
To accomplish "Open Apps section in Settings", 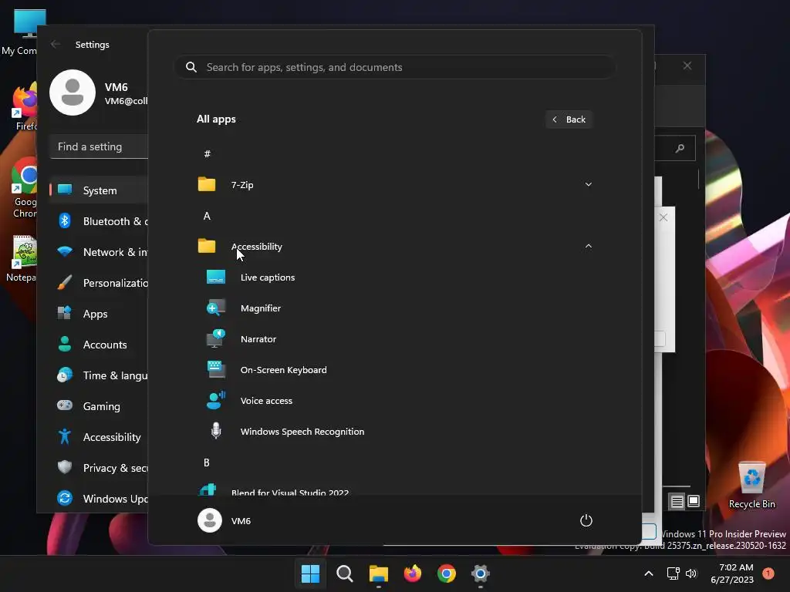I will pos(100,314).
